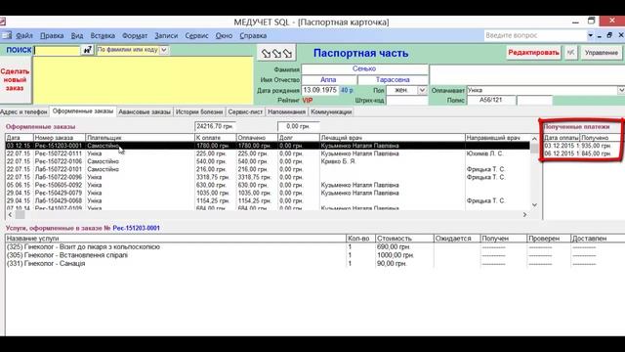Image resolution: width=625 pixels, height=352 pixels.
Task: Click the orders list scroll-down arrow
Action: [x=534, y=205]
